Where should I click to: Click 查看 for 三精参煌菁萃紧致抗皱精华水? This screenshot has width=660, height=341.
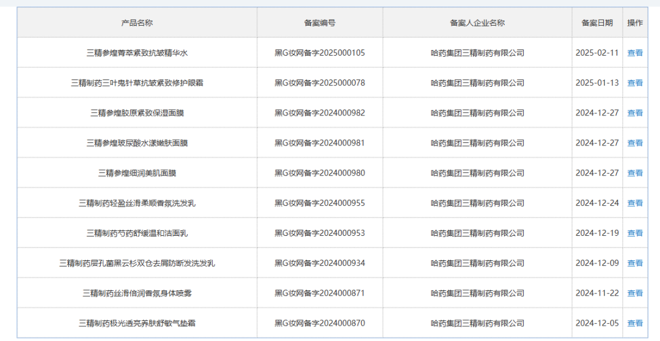[635, 53]
